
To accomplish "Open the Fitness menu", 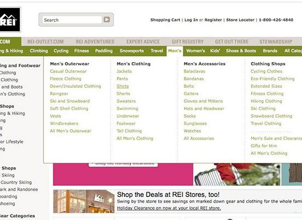I will (81, 51).
